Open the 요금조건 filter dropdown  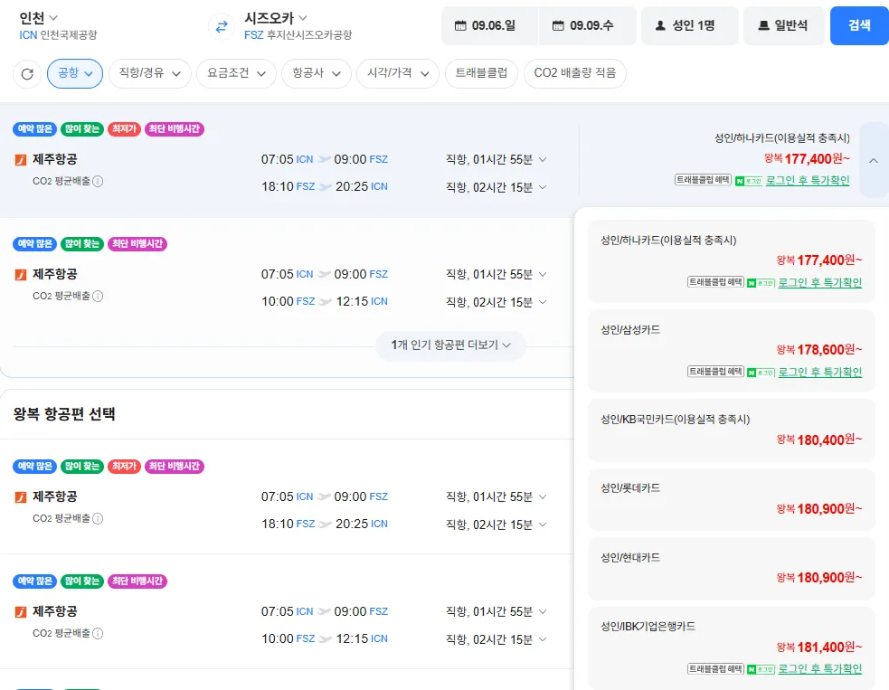point(236,73)
